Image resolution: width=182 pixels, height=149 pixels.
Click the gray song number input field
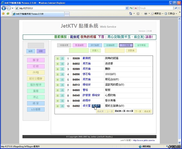[x=36, y=45]
